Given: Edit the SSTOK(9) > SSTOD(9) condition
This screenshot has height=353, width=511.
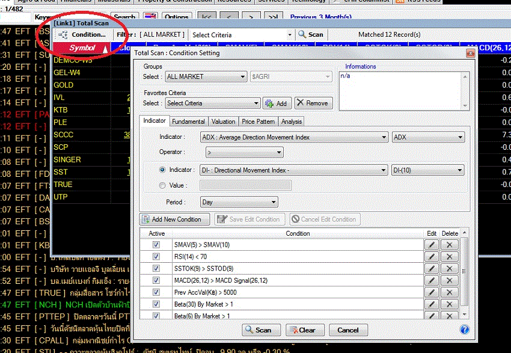Looking at the screenshot, I should (x=432, y=269).
